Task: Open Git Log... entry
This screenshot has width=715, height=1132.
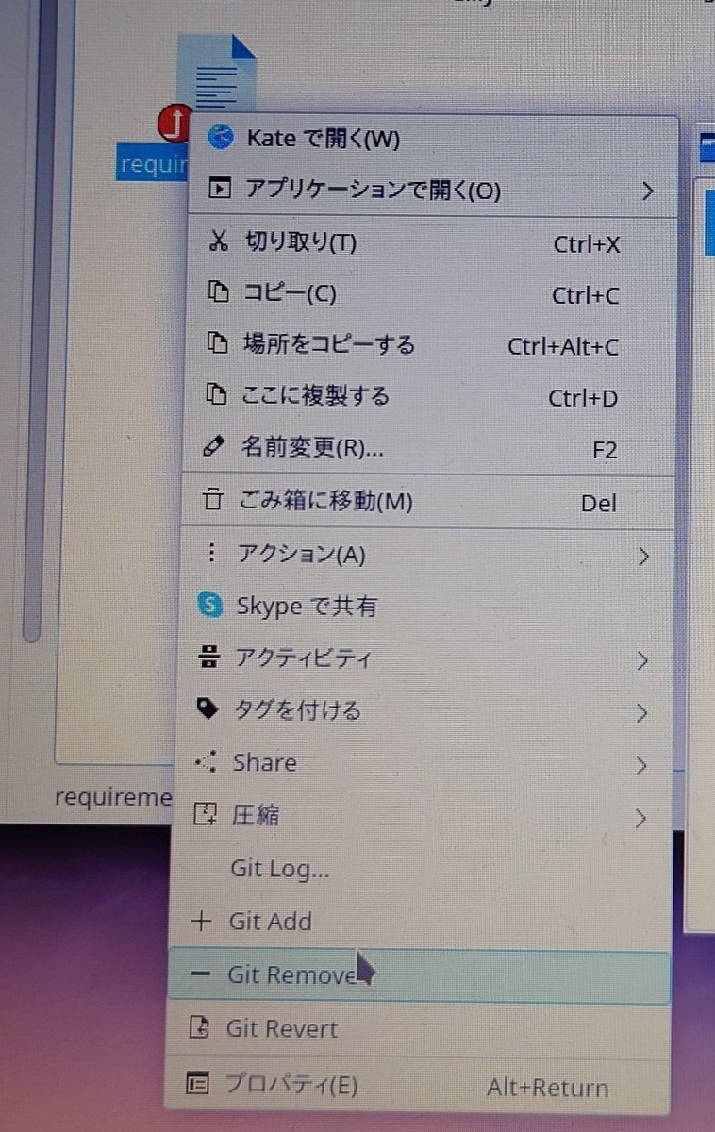Action: pyautogui.click(x=423, y=869)
